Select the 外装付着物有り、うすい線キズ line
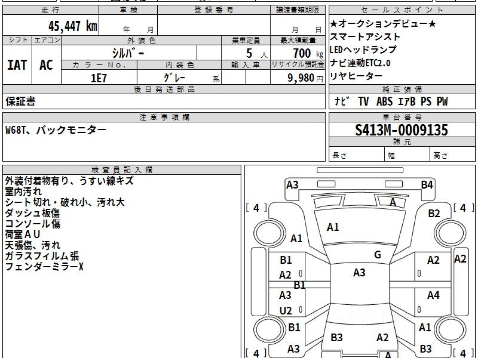The width and height of the screenshot is (478, 358). click(x=69, y=181)
